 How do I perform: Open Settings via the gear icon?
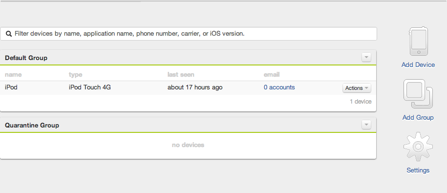(x=418, y=147)
